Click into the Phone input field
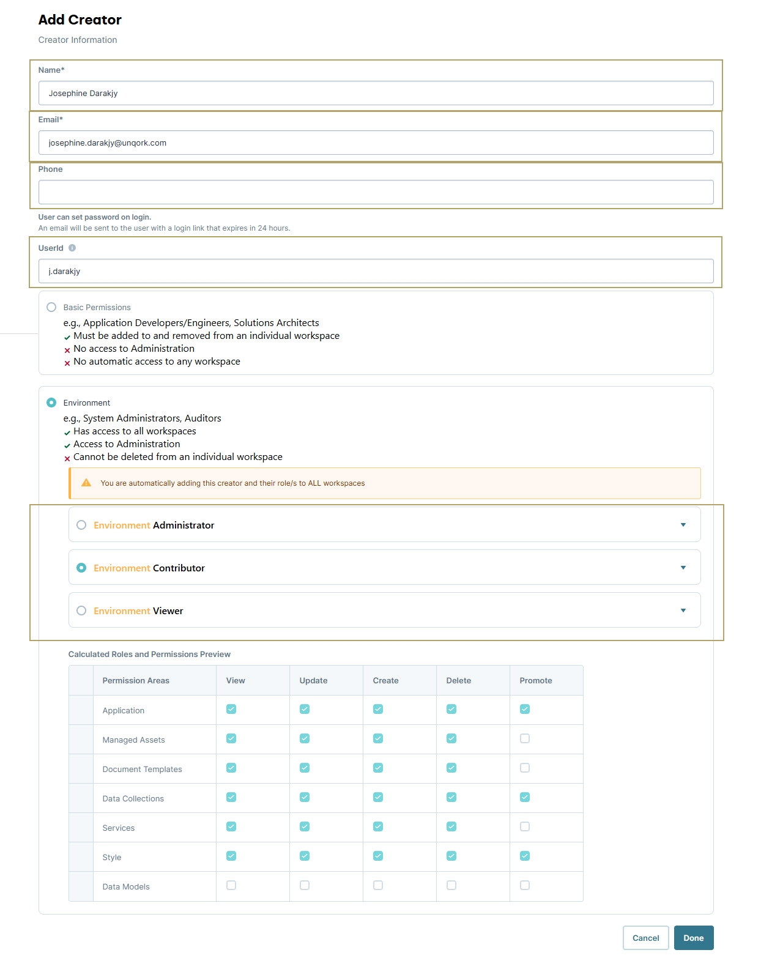Screen dimensions: 761x969 click(x=376, y=192)
